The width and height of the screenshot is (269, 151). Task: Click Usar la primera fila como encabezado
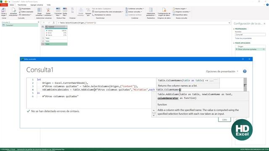[108, 12]
